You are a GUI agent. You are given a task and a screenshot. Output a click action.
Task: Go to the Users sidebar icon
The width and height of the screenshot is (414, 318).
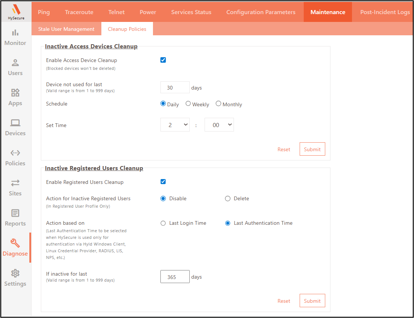point(15,63)
